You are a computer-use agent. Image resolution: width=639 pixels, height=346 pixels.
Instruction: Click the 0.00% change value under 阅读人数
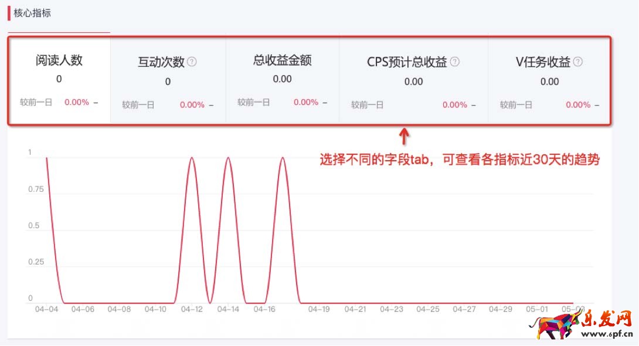point(77,102)
